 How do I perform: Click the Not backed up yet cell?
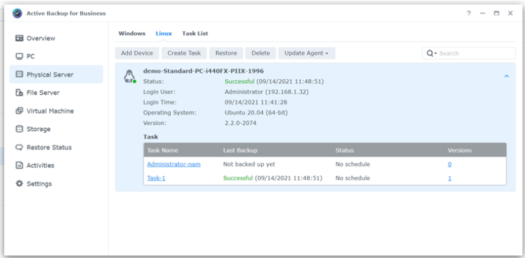[x=249, y=164]
